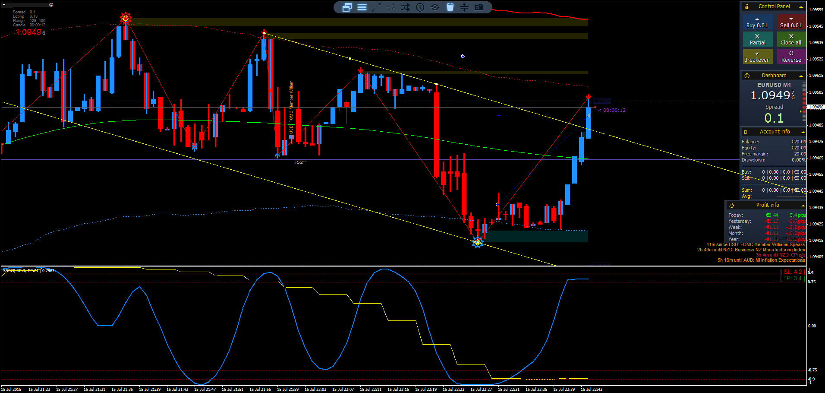Click the SSRC indicator label in subwindow
The image size is (825, 393).
click(x=28, y=270)
